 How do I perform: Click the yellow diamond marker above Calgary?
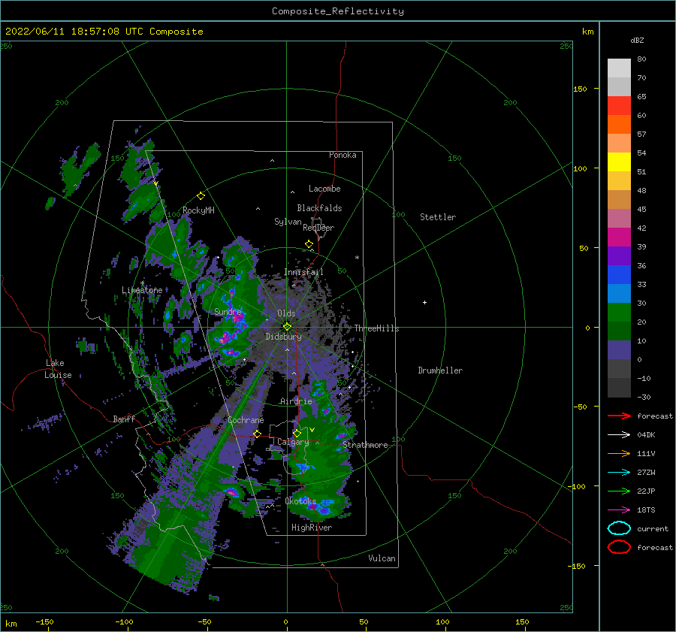coord(297,433)
